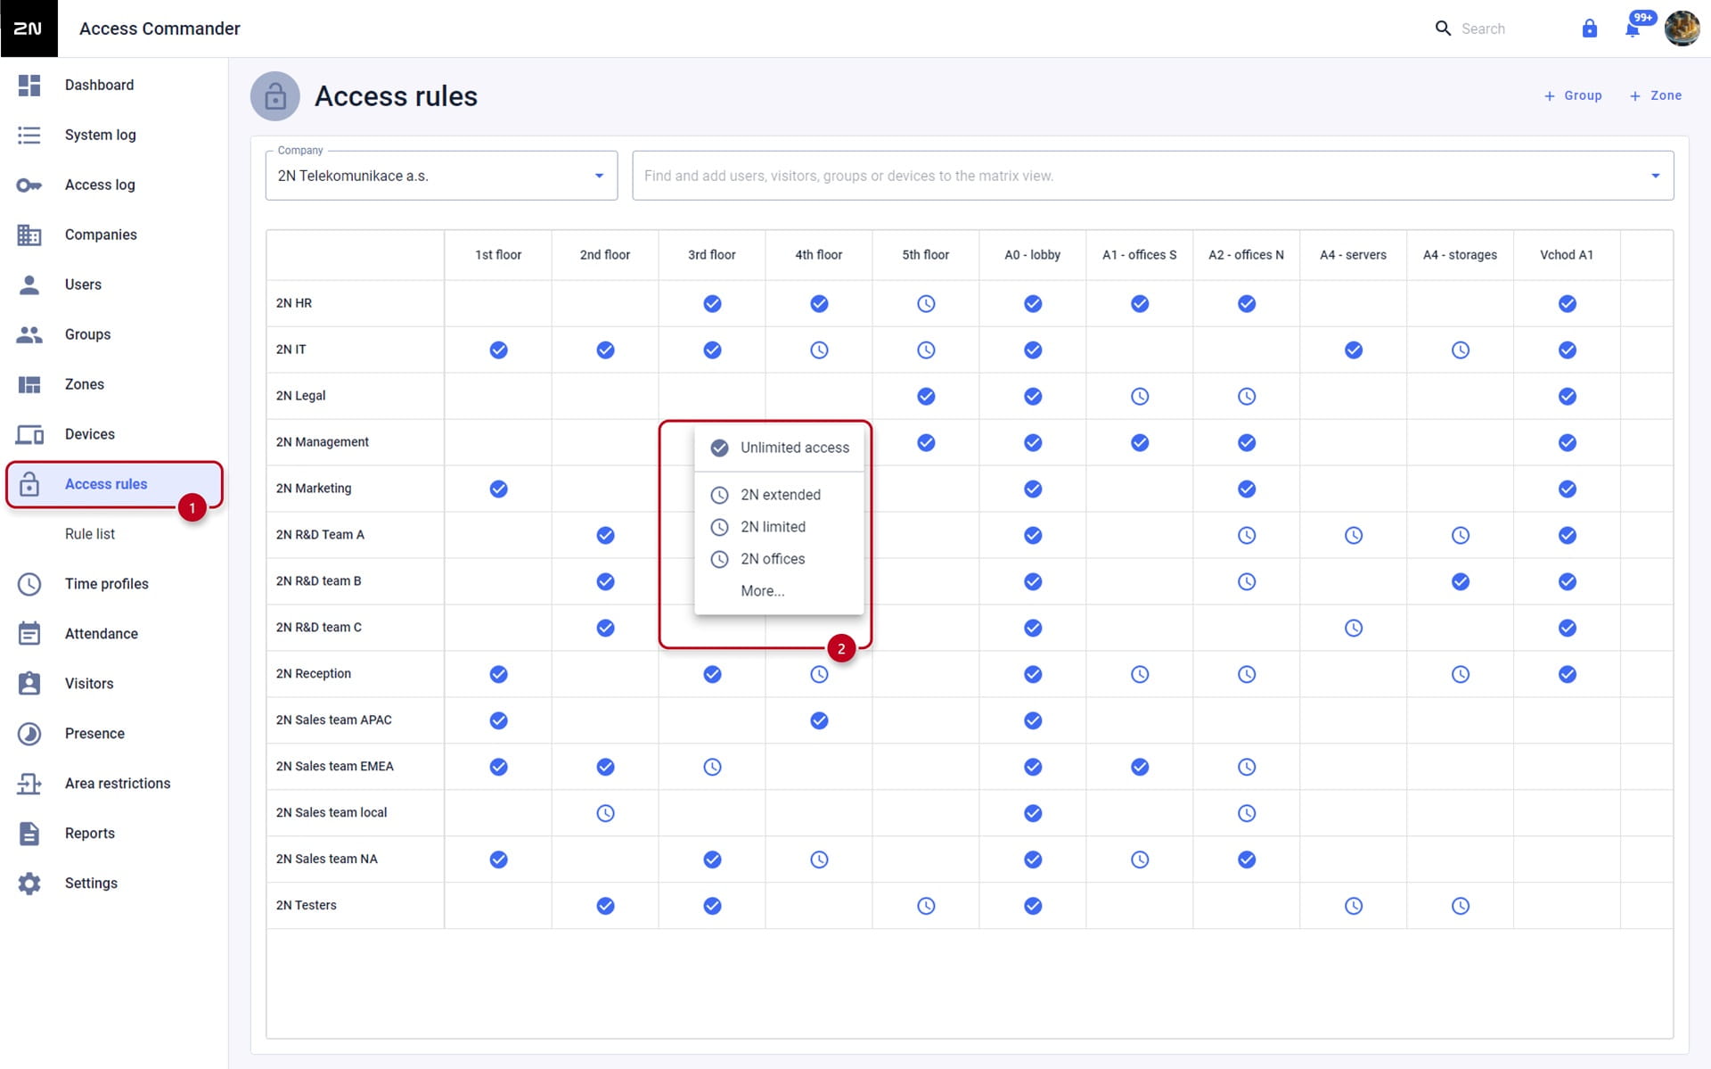Add a new Group

point(1573,95)
